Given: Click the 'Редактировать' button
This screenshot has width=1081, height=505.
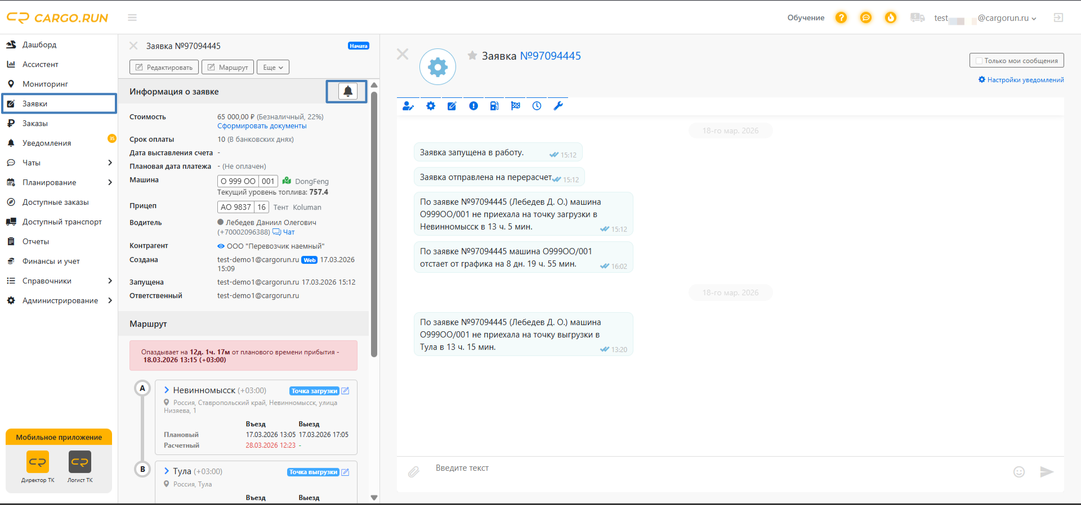Looking at the screenshot, I should (164, 67).
